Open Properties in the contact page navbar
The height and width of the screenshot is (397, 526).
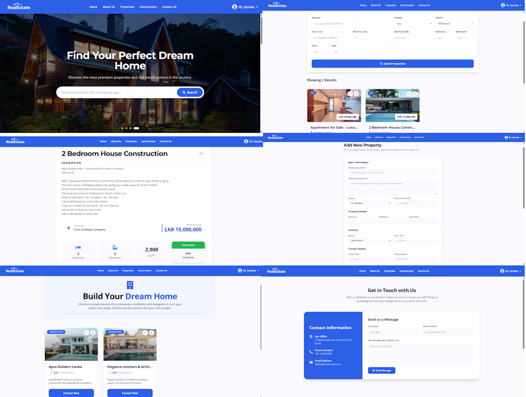pos(389,271)
